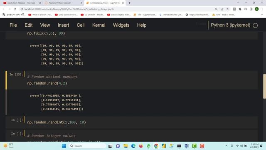This screenshot has height=150, width=266.
Task: Open the View menu
Action: [x=45, y=25]
